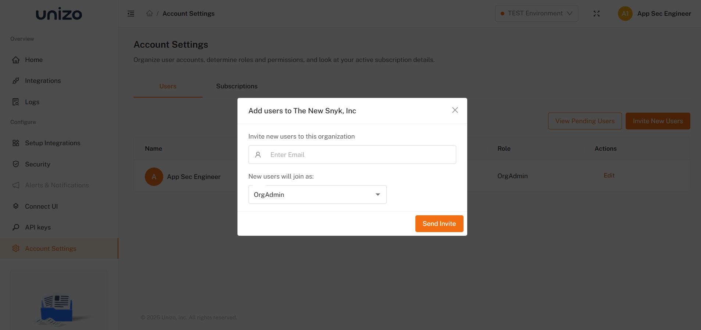Click OrgAdmin role cell in table

pos(512,176)
